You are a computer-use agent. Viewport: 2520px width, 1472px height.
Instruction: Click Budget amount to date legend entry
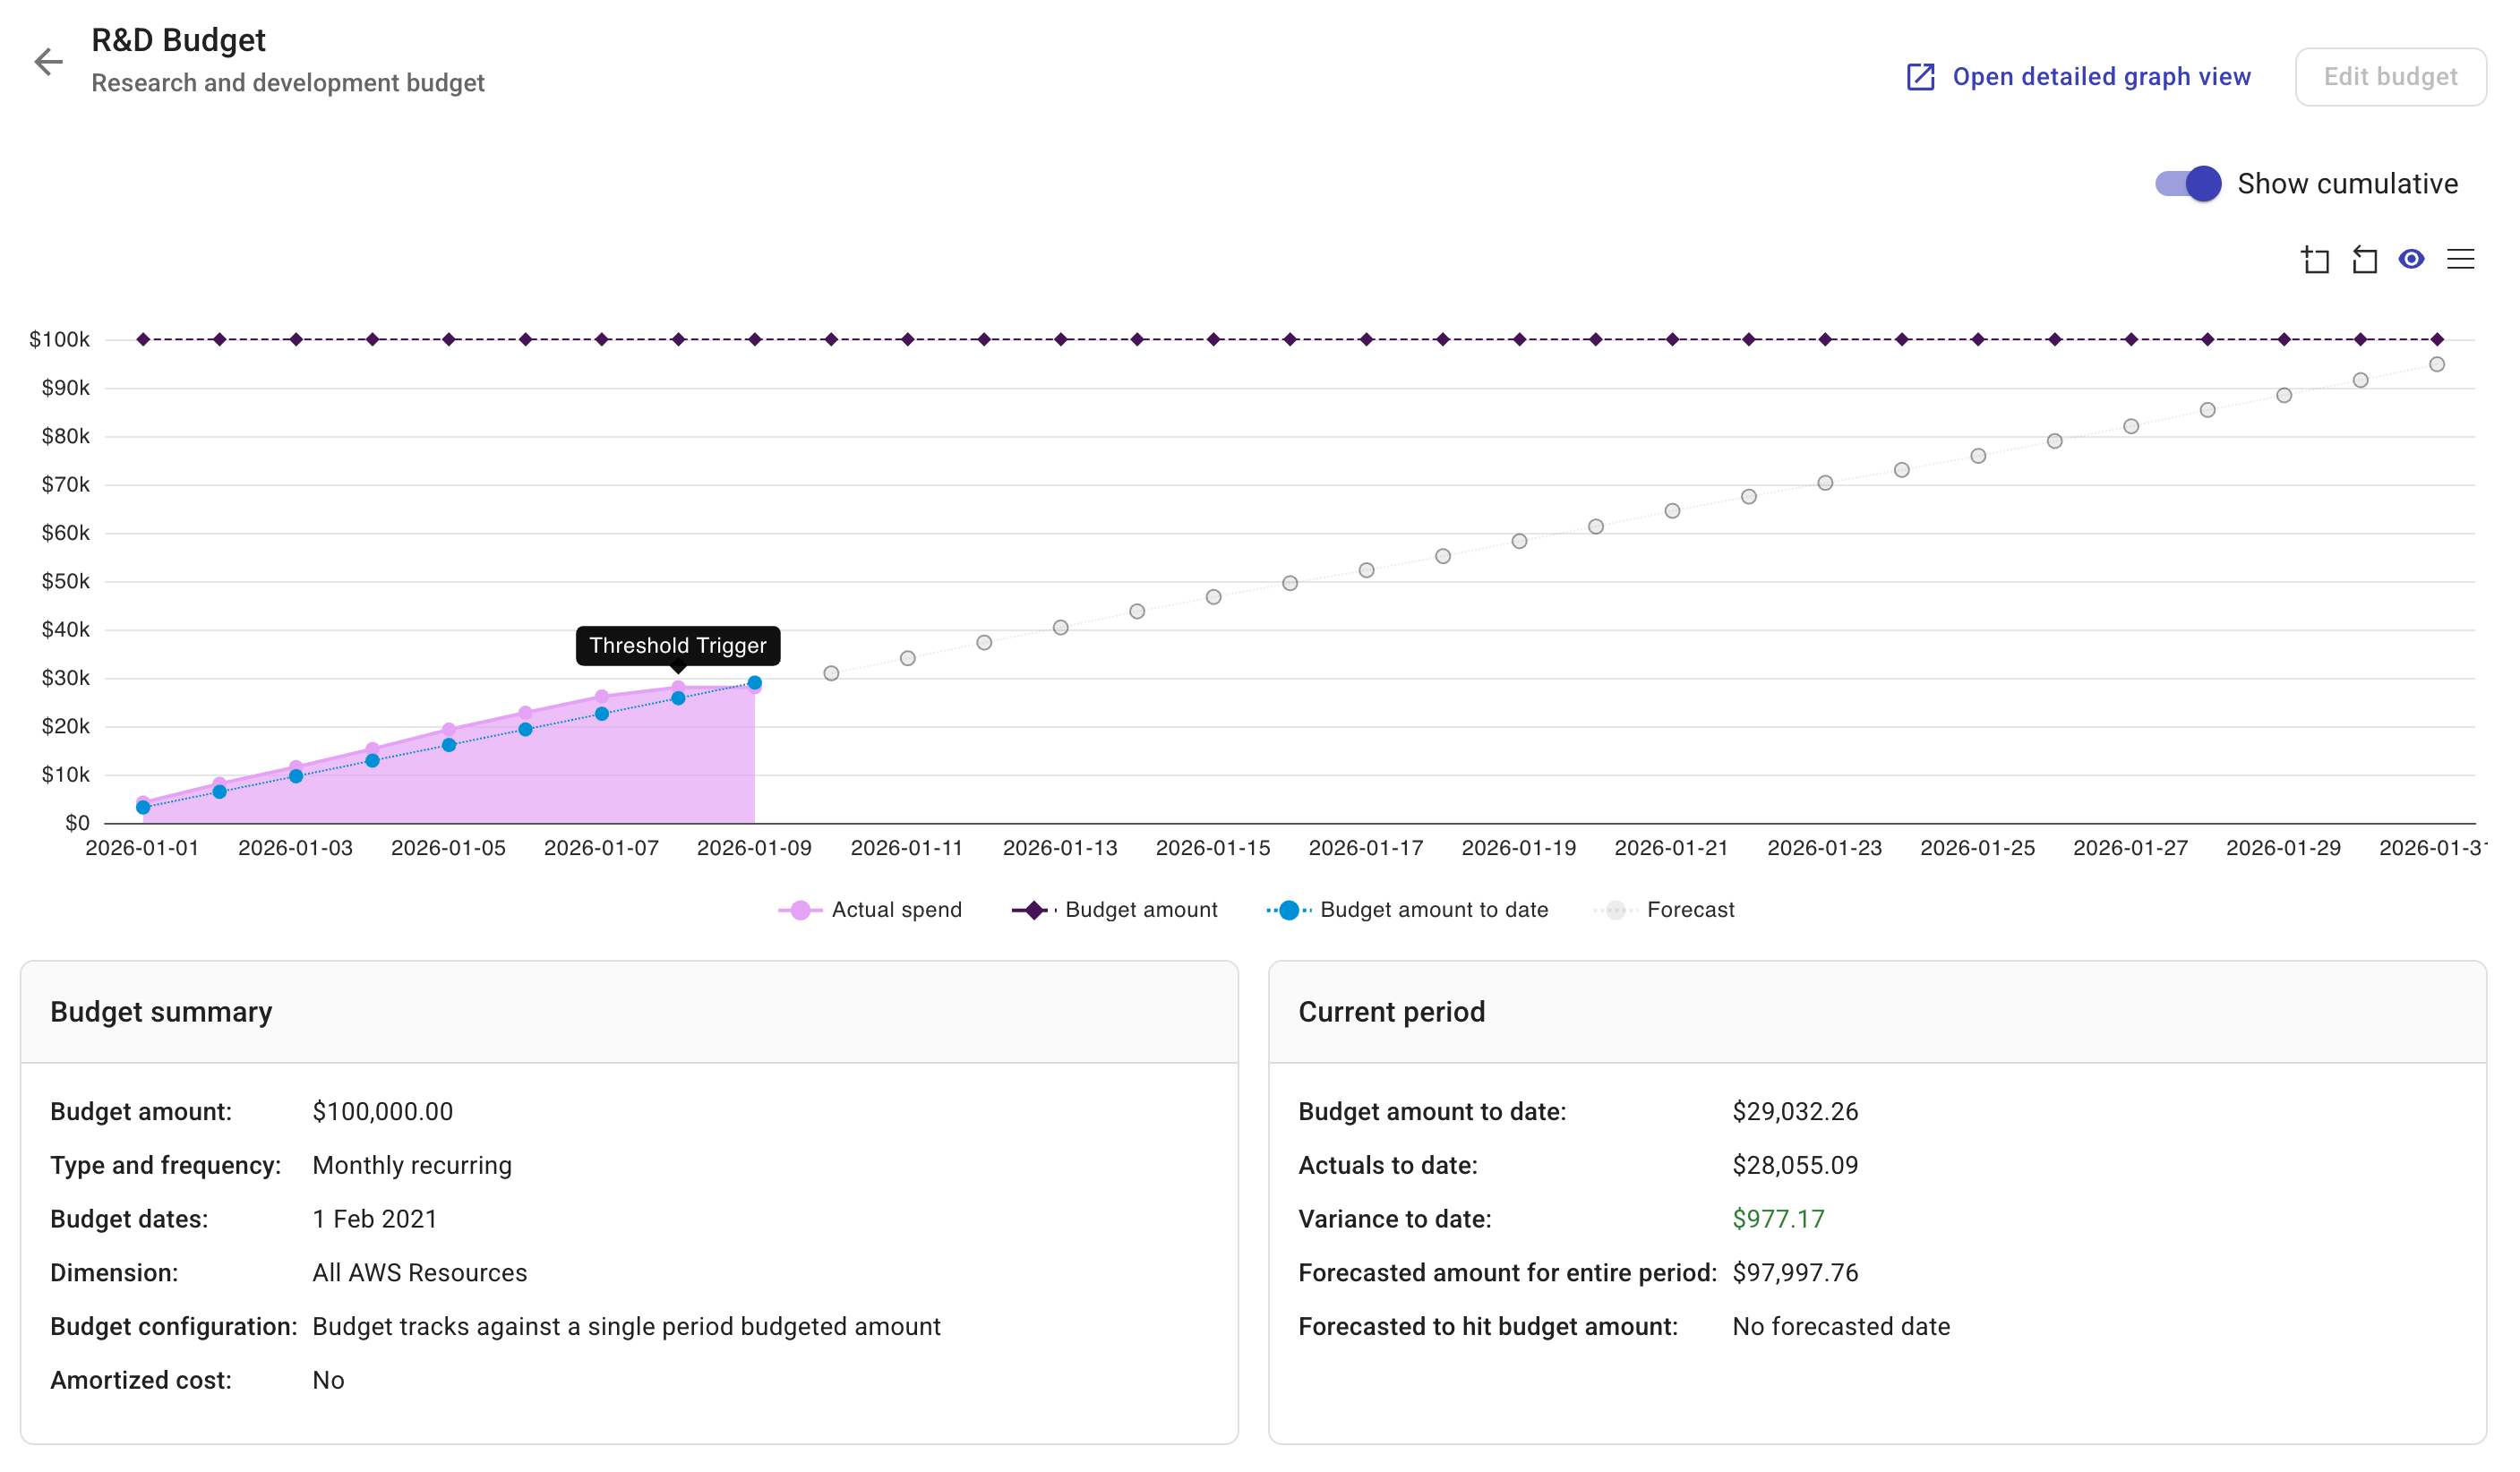coord(1433,910)
